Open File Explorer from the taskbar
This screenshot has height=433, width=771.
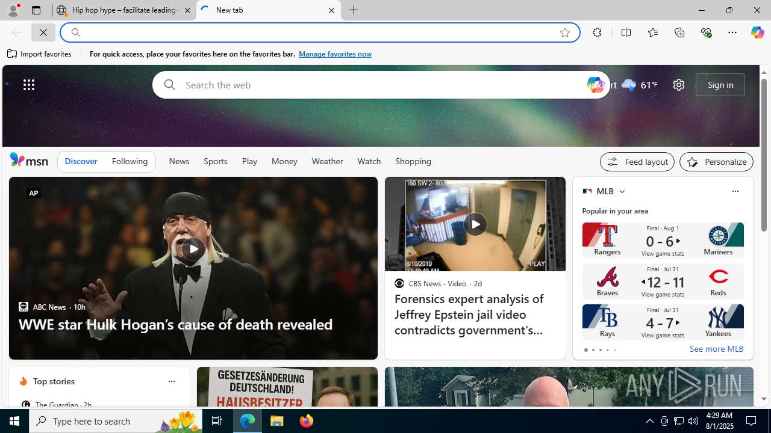pos(277,421)
